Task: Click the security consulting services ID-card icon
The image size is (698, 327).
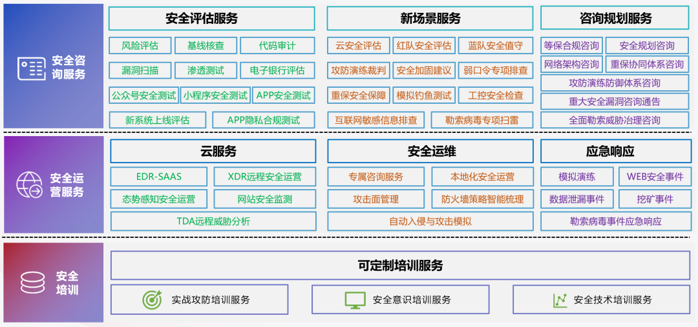Action: coord(31,68)
